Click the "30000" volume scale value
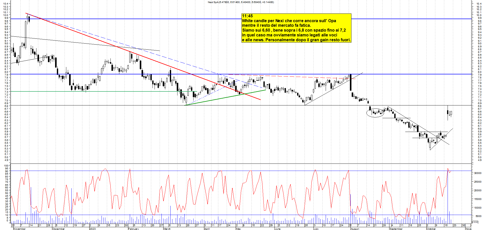Viewport: 482px width, 230px height. point(477,173)
